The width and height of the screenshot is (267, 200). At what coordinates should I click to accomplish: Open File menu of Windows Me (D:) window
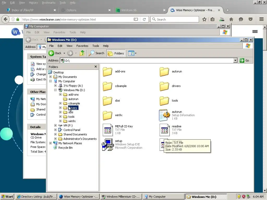pos(51,46)
